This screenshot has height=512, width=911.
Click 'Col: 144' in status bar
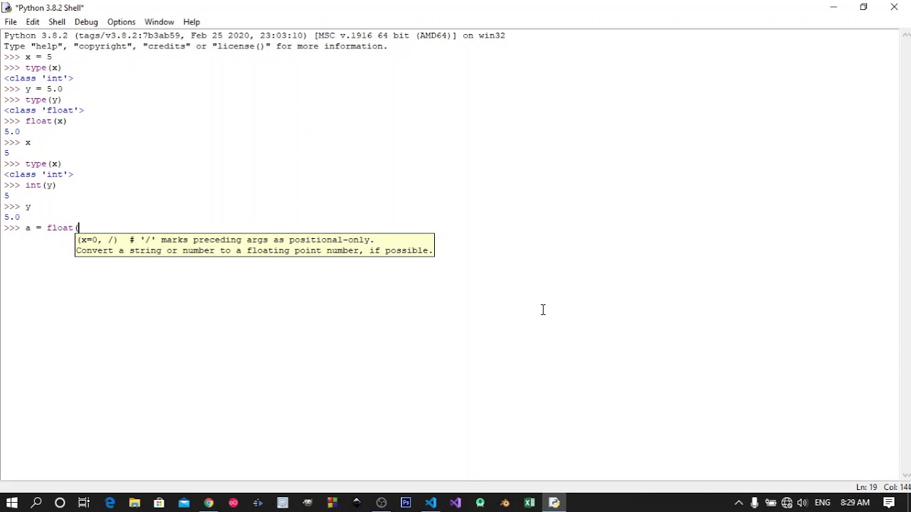click(x=895, y=487)
